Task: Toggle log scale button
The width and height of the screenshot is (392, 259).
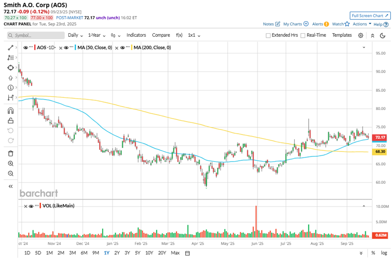Action: (384, 253)
